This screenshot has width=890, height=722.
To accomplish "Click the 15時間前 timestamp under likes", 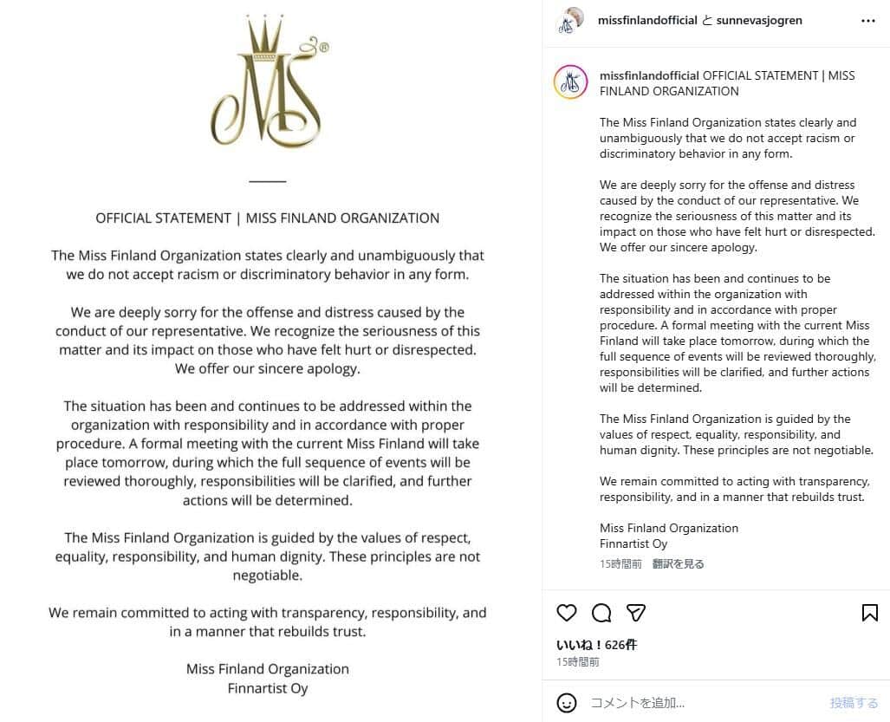I will (x=577, y=662).
